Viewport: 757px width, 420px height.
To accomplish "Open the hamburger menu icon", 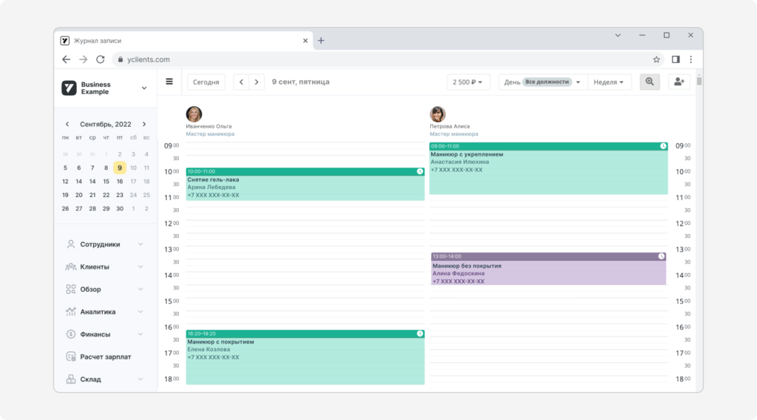I will click(x=169, y=81).
